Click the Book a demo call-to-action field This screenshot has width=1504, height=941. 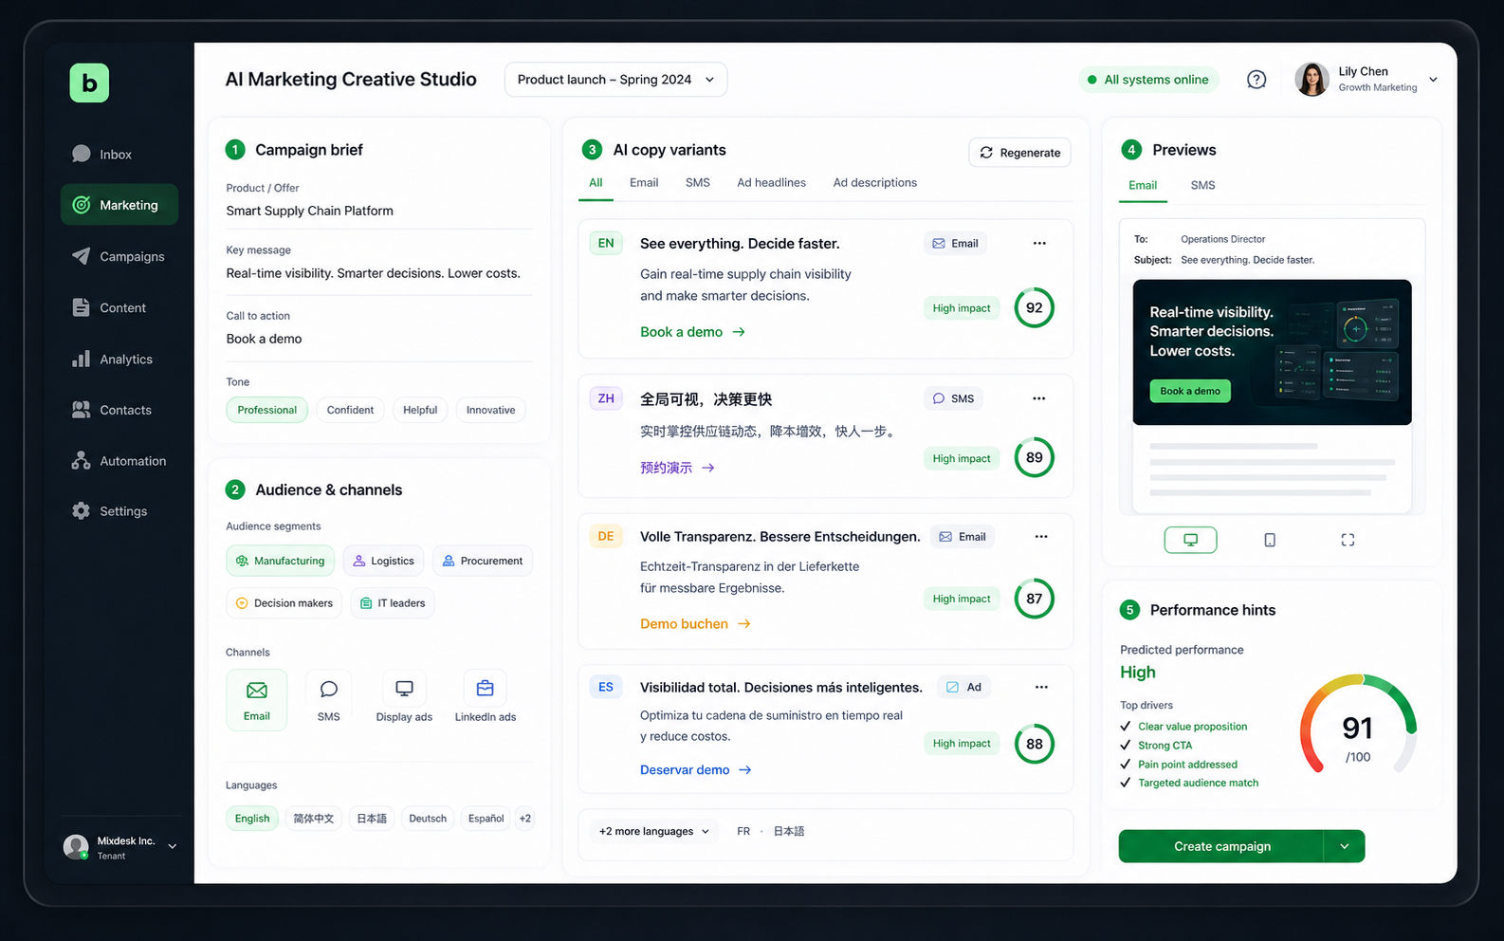click(378, 339)
